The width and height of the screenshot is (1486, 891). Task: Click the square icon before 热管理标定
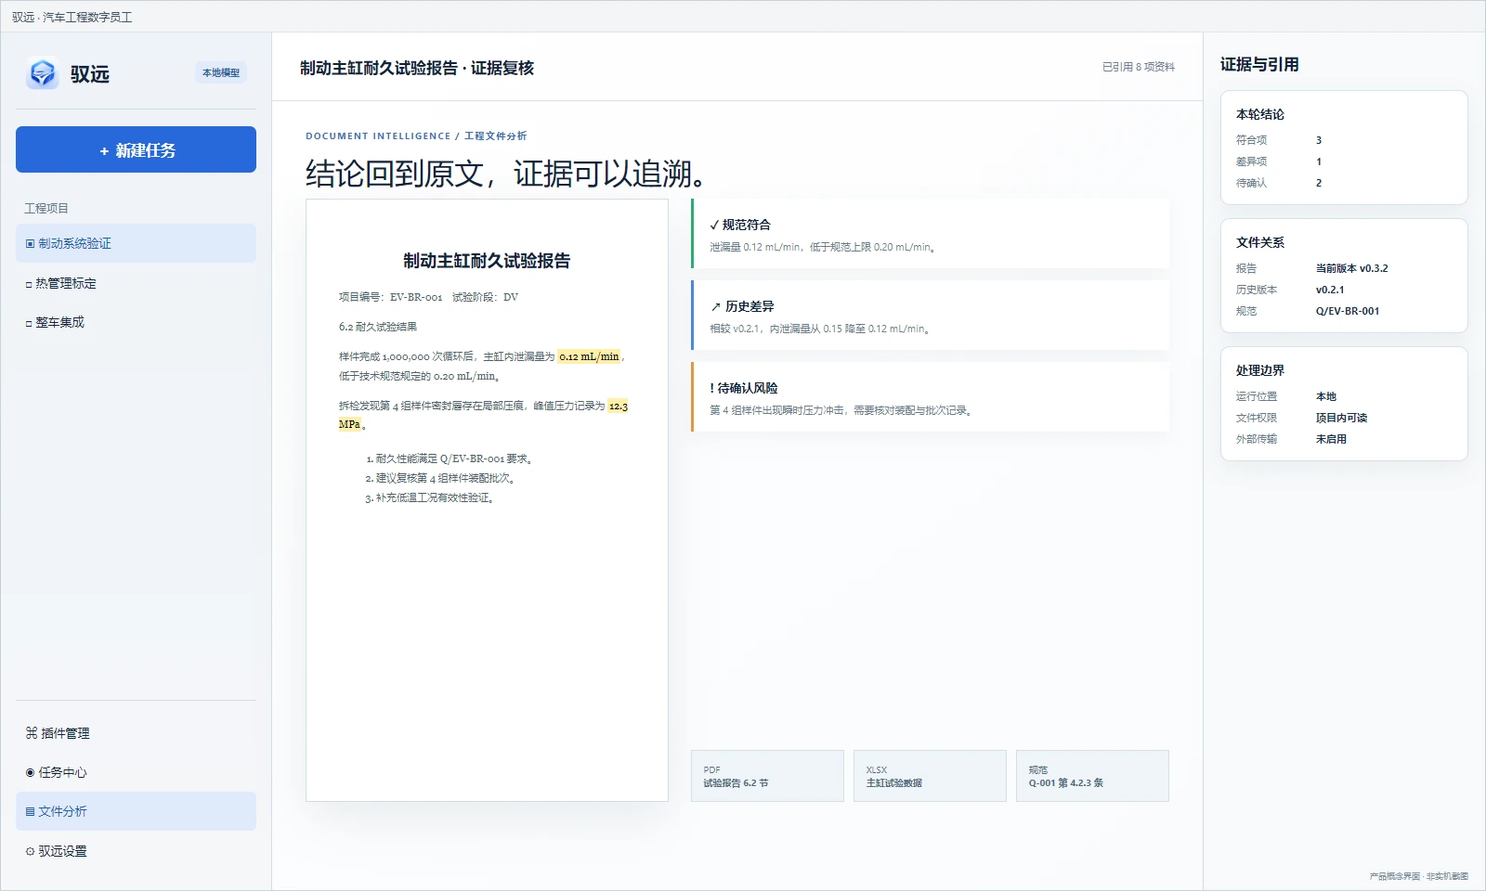coord(29,284)
